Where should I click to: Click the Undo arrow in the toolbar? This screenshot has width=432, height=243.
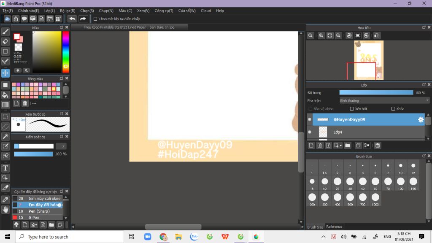point(72,19)
